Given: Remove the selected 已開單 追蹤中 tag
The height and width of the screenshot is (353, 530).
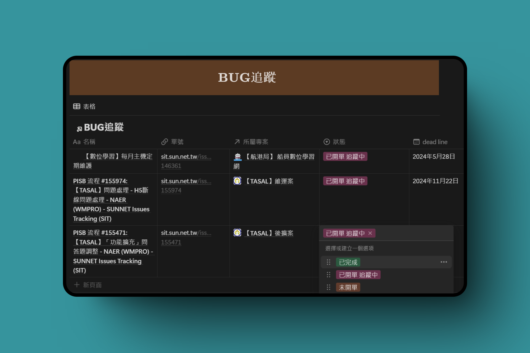Looking at the screenshot, I should [x=370, y=233].
